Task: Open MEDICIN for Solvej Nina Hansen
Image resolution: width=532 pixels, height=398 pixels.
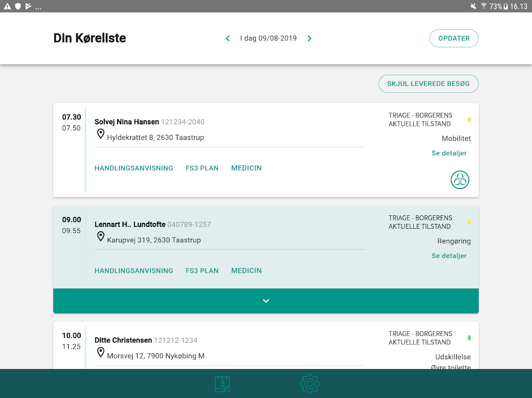Action: pyautogui.click(x=246, y=168)
